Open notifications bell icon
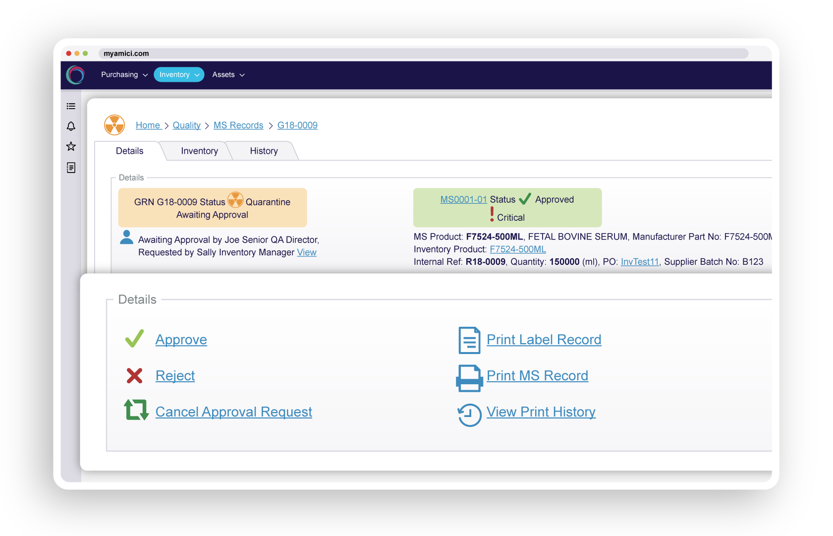This screenshot has width=833, height=536. (x=71, y=126)
